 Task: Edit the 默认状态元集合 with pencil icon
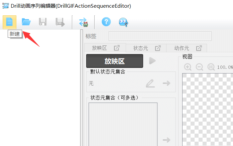click(150, 83)
